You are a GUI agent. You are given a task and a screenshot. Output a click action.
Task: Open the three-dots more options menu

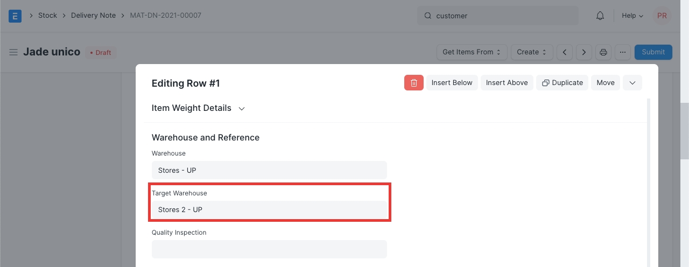coord(622,52)
